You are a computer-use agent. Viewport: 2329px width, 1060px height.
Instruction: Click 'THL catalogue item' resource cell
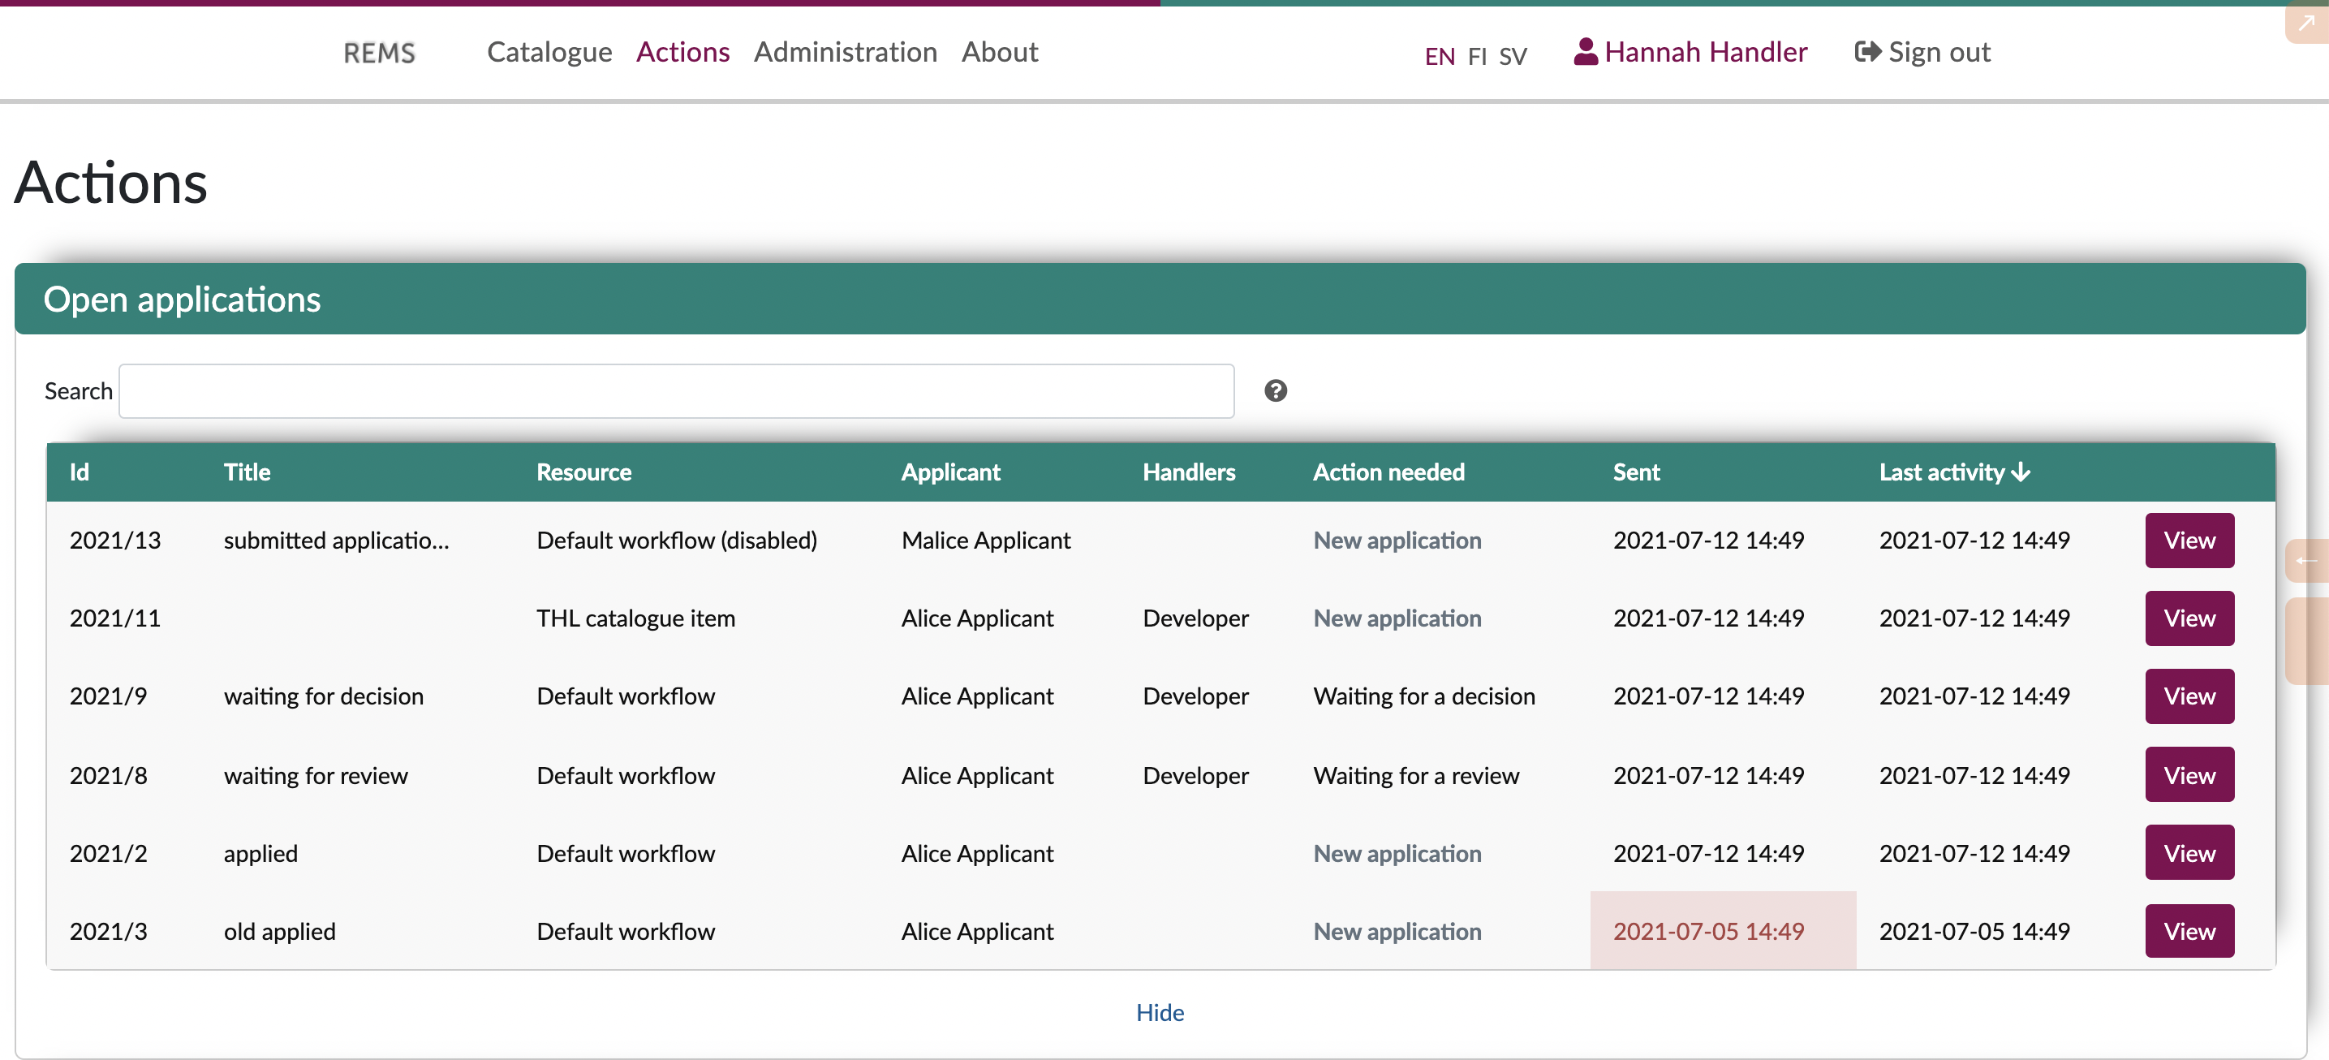click(x=635, y=618)
